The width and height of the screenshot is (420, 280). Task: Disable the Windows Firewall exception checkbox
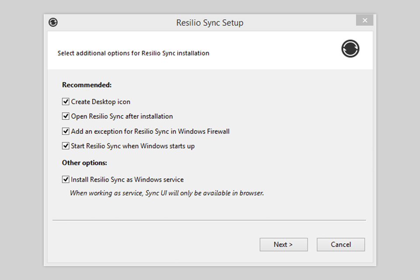(x=66, y=131)
